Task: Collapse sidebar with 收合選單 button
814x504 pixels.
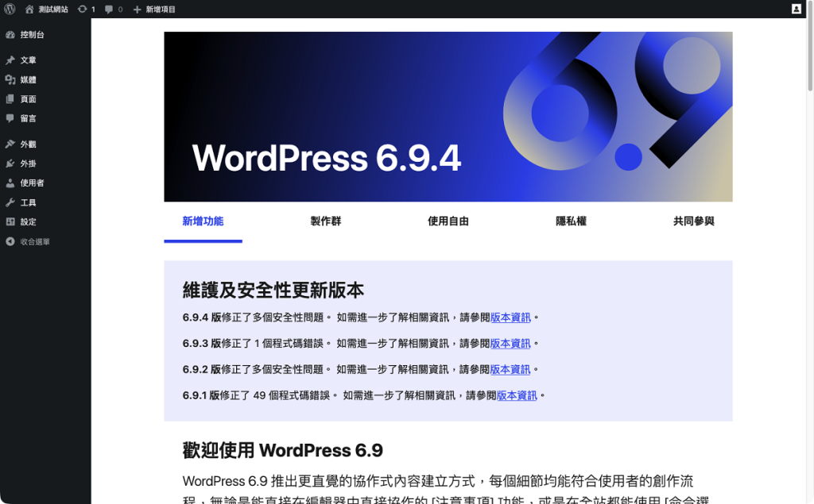Action: (34, 242)
